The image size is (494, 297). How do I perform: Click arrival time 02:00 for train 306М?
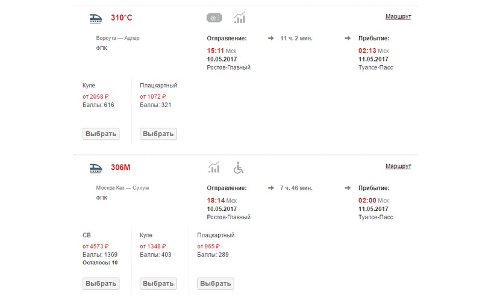tap(367, 201)
